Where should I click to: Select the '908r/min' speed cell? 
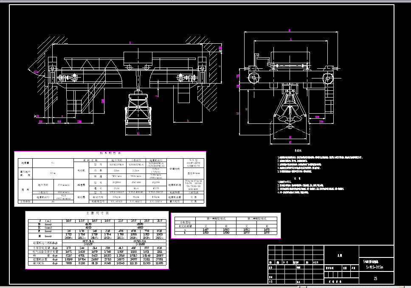pos(136,176)
